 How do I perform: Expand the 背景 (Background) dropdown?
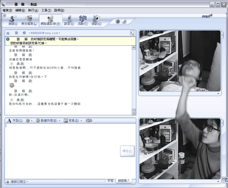tap(73, 120)
